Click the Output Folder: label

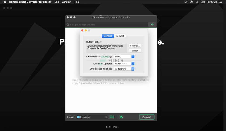[94, 42]
